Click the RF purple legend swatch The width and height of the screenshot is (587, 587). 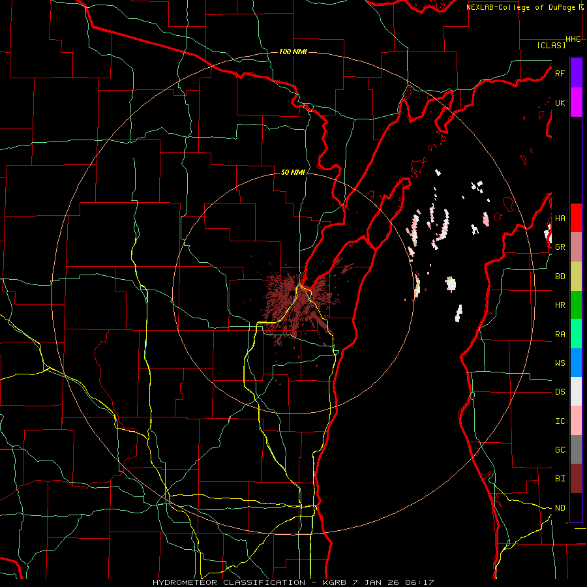pyautogui.click(x=576, y=73)
